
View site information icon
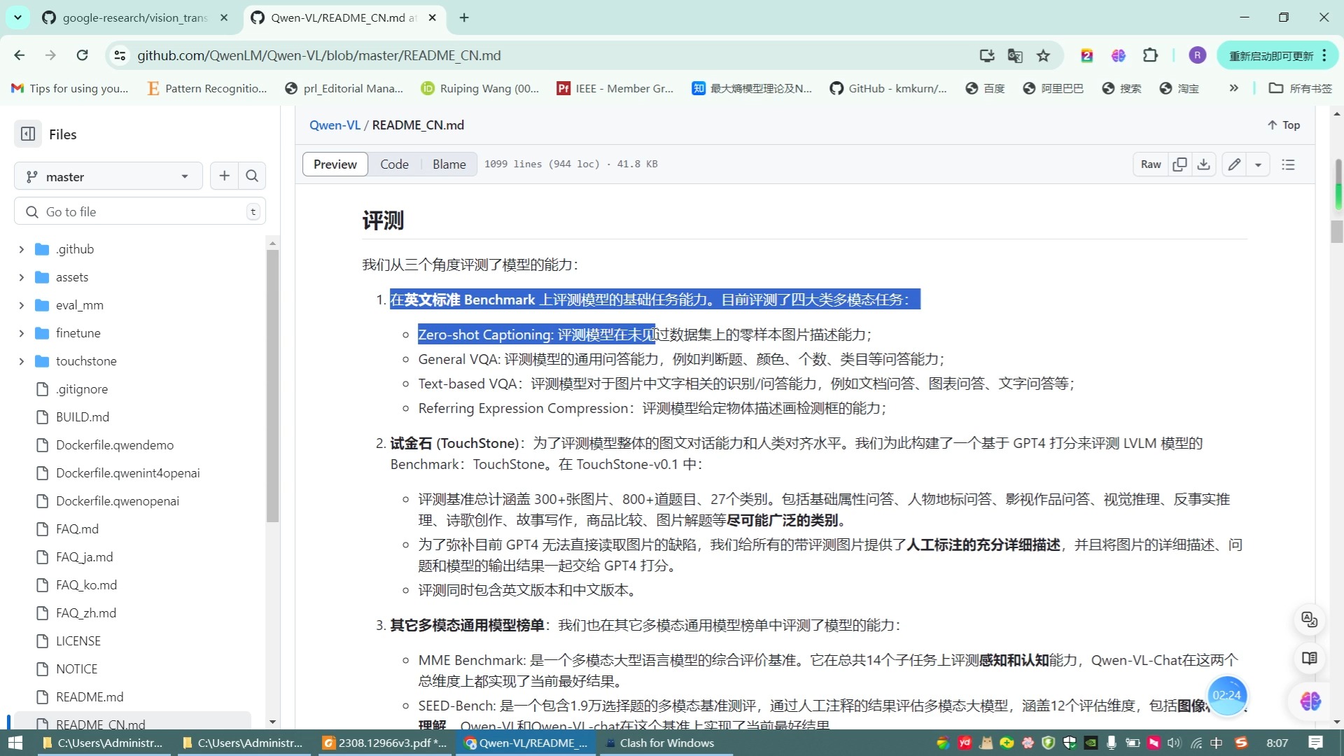[120, 55]
